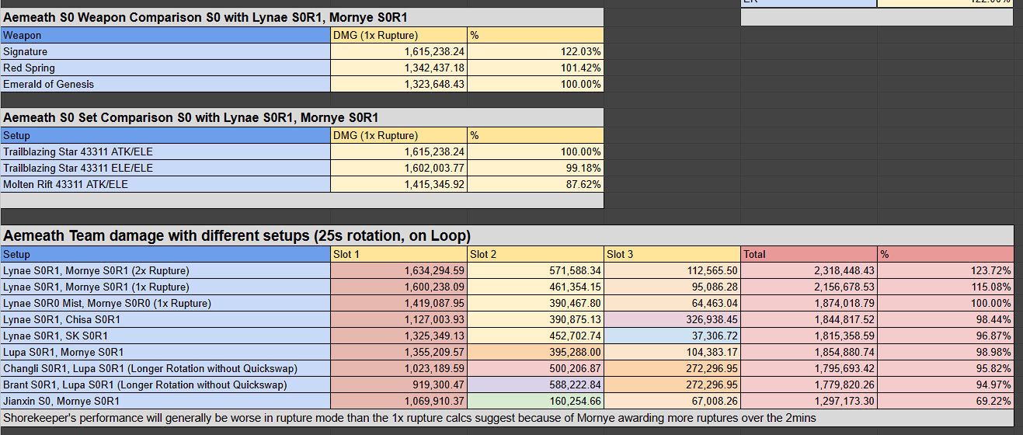Click total value 1,297,173.30
1023x435 pixels.
coord(809,401)
